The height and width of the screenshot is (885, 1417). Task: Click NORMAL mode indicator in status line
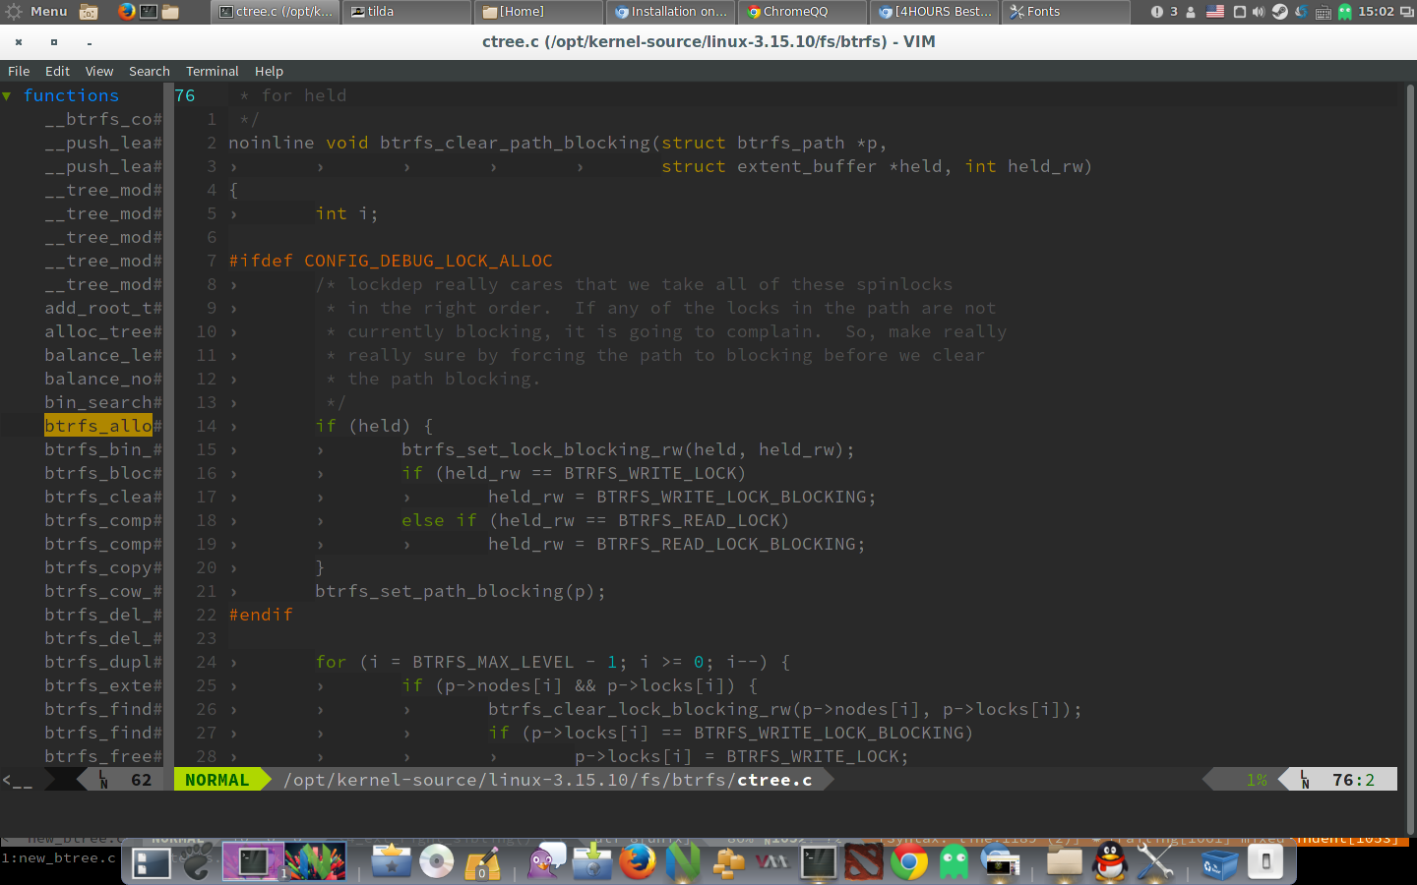pos(216,780)
